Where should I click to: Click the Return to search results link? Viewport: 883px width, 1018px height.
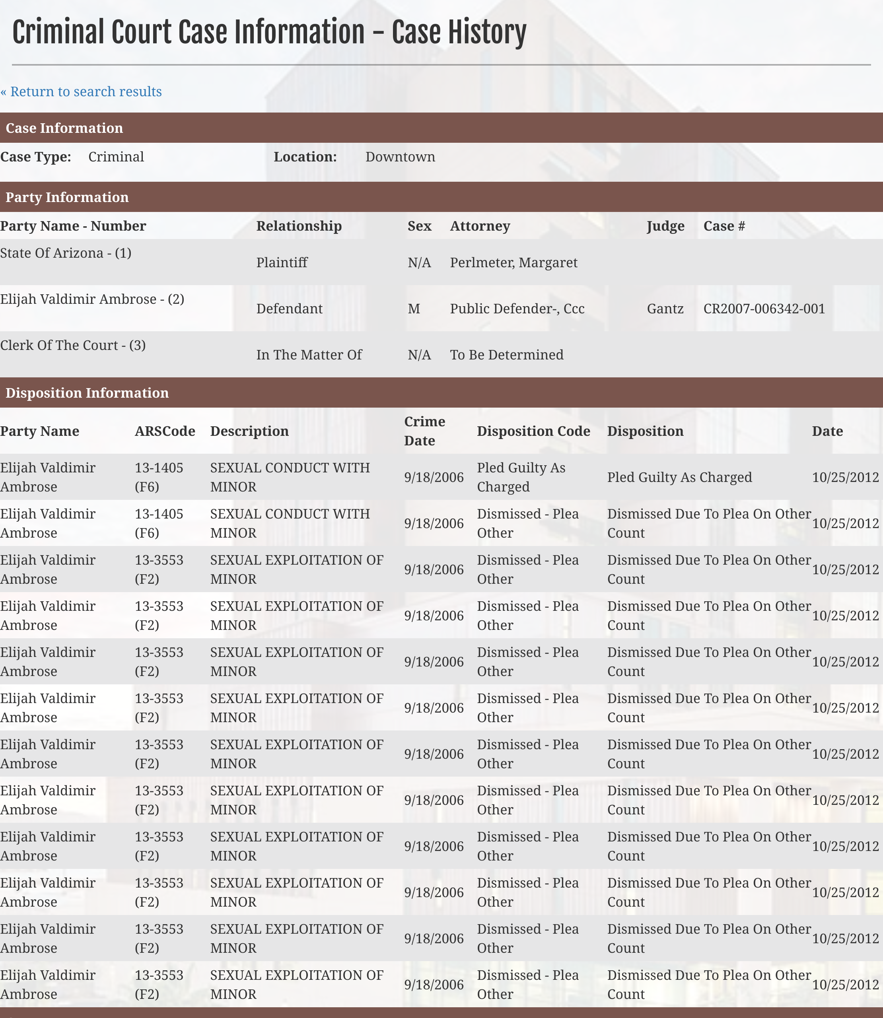[x=81, y=91]
